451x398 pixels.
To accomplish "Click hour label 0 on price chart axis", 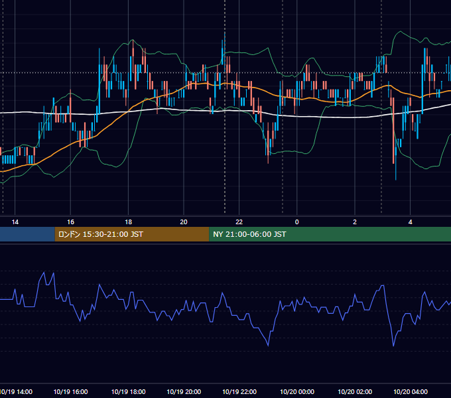I will [297, 222].
